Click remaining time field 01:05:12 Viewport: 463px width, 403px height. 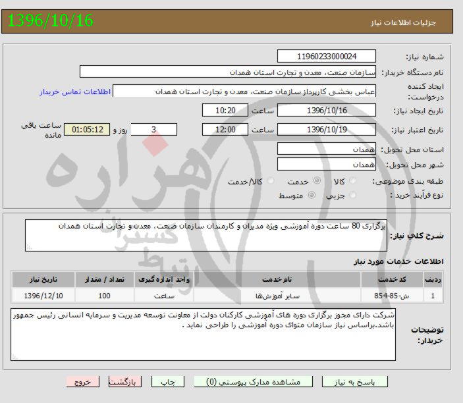87,129
